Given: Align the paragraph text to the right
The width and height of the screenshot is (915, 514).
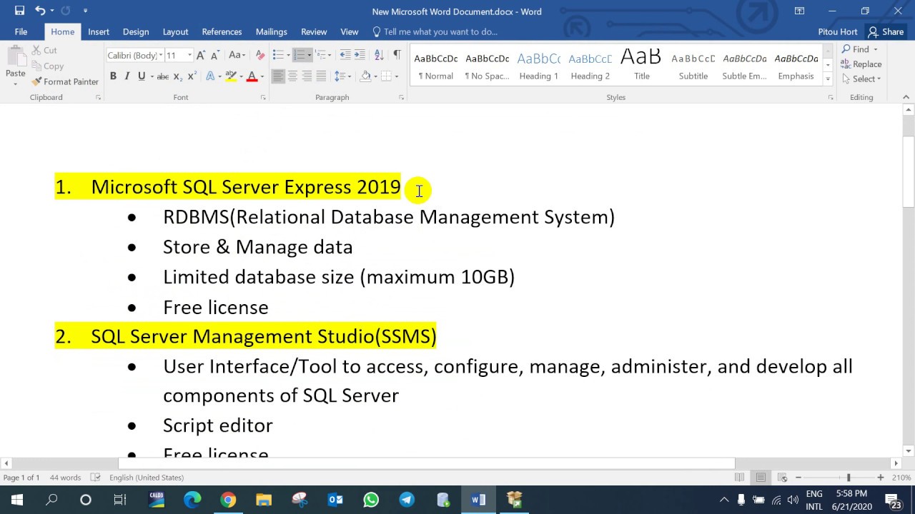Looking at the screenshot, I should point(307,76).
